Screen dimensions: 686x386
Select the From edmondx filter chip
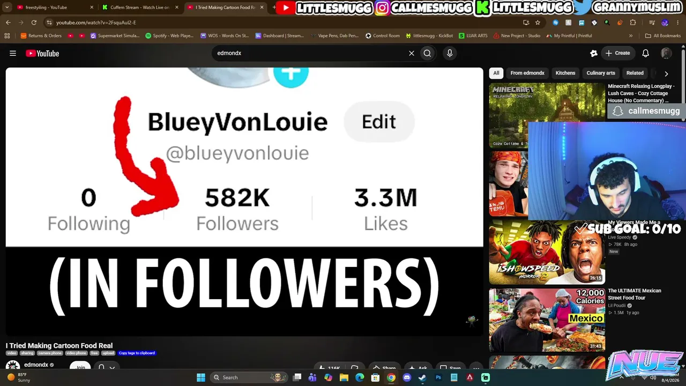pos(527,73)
